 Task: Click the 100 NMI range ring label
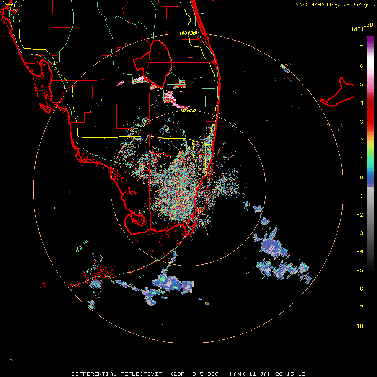(188, 33)
